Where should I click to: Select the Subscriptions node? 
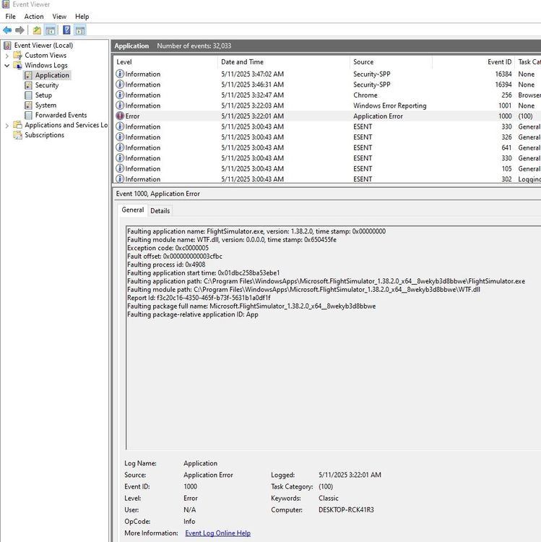coord(44,135)
